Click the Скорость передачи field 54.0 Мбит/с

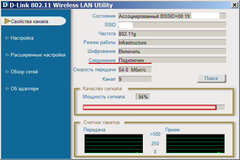135,70
